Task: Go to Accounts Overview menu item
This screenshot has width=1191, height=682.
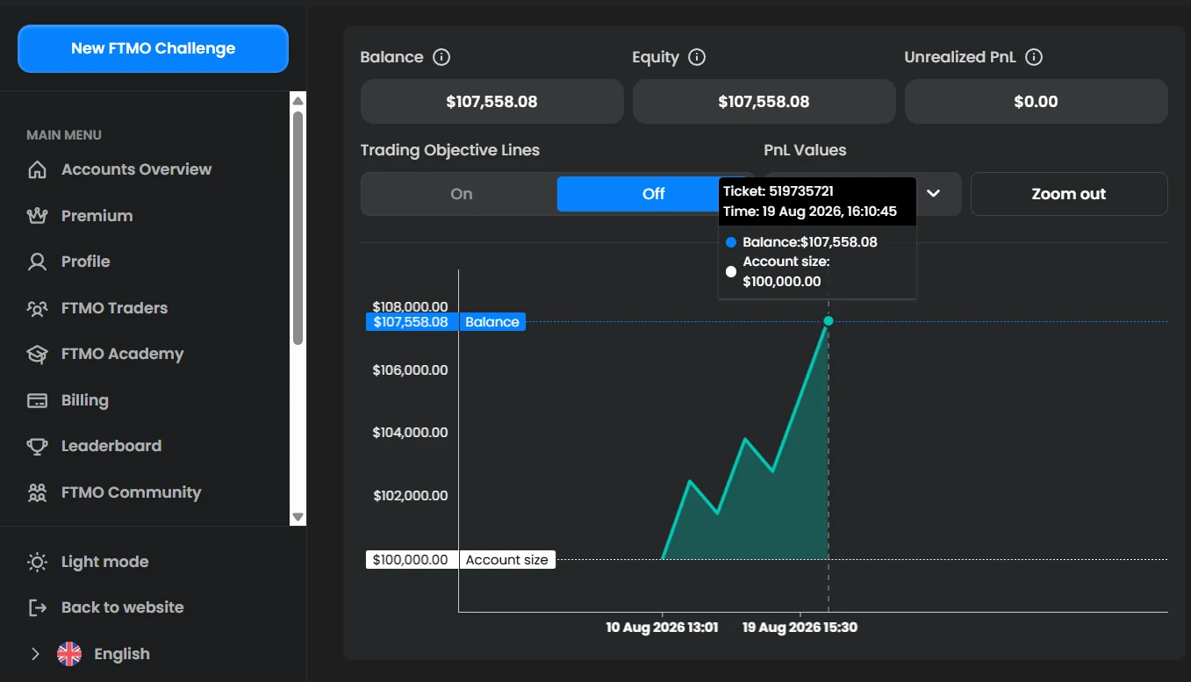Action: click(136, 169)
